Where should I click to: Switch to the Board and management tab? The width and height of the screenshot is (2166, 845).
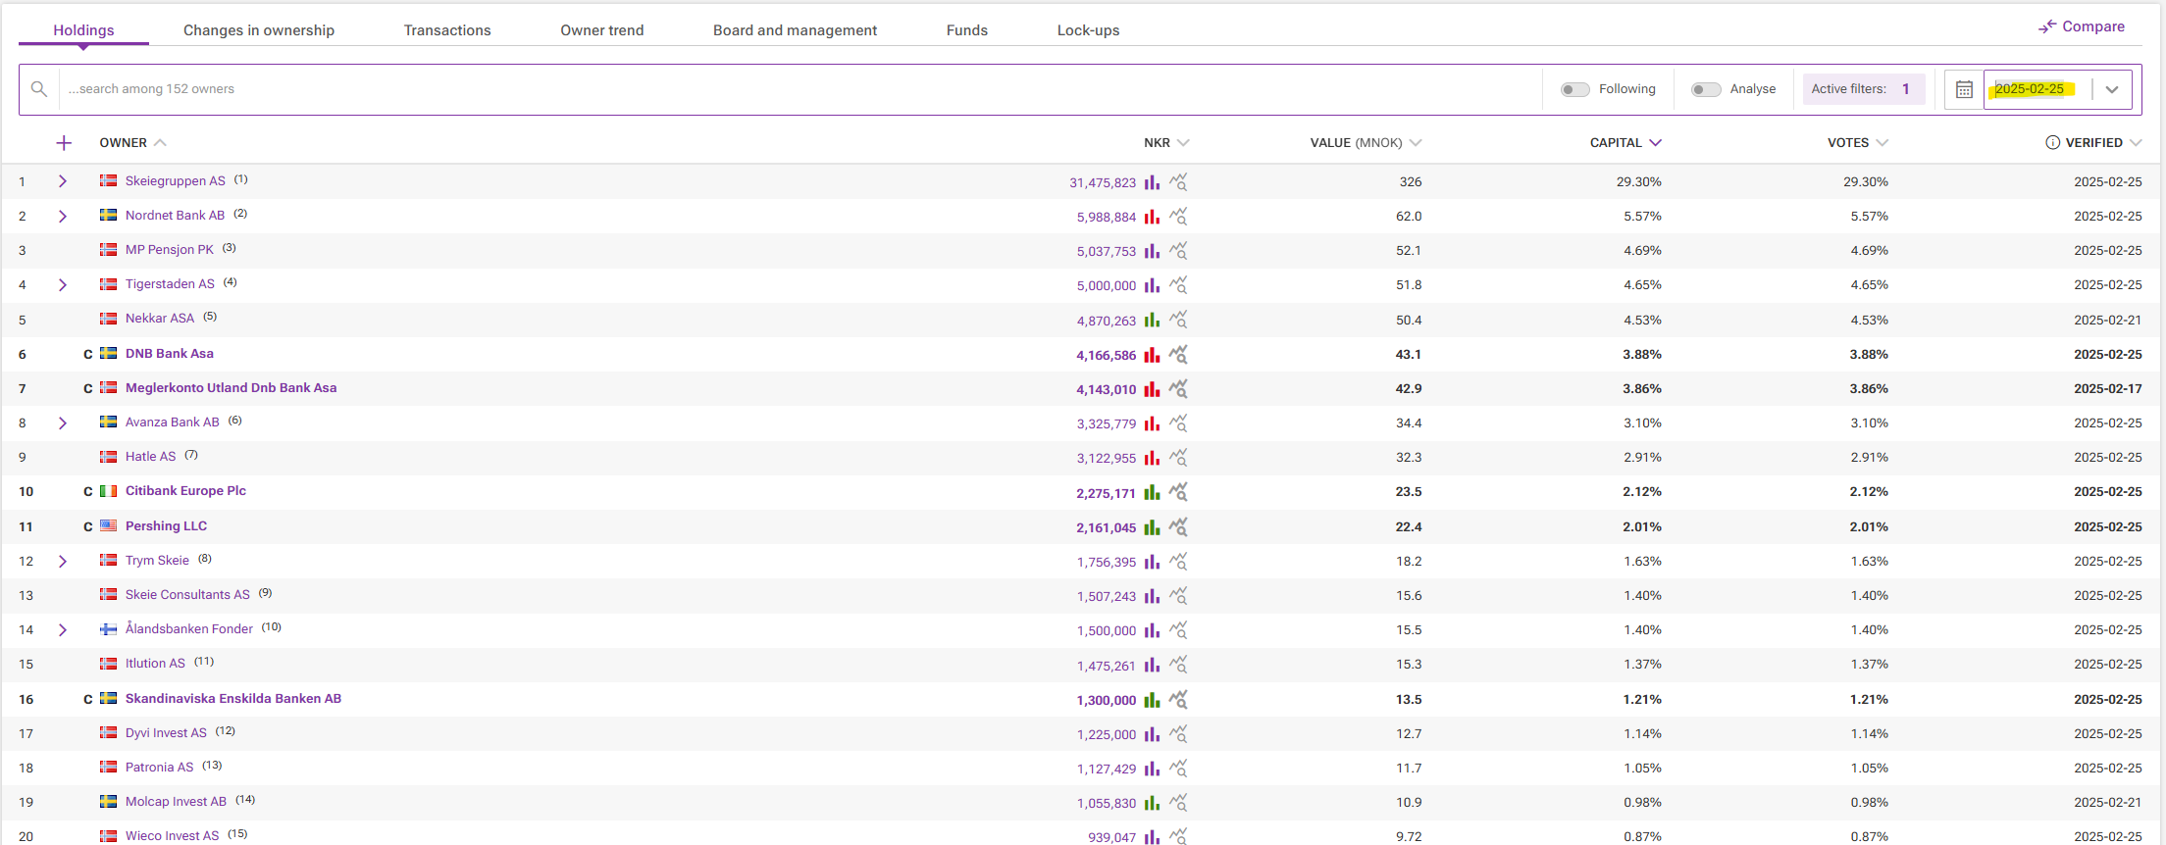795,30
